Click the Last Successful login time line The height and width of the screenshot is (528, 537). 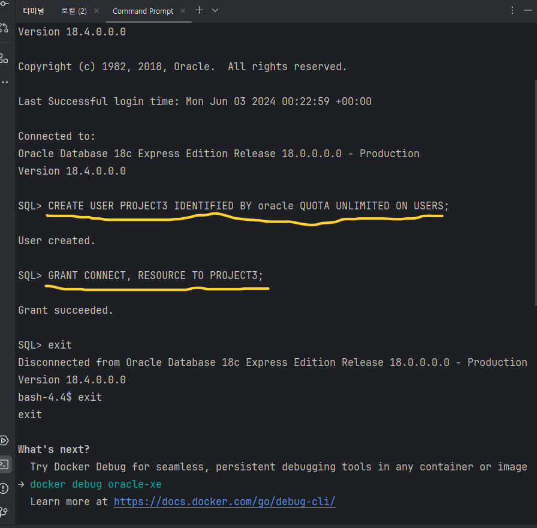click(195, 101)
